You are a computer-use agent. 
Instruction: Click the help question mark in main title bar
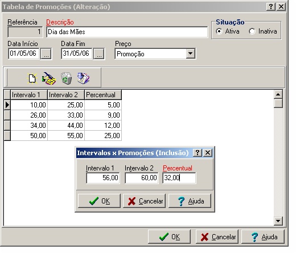click(x=271, y=7)
